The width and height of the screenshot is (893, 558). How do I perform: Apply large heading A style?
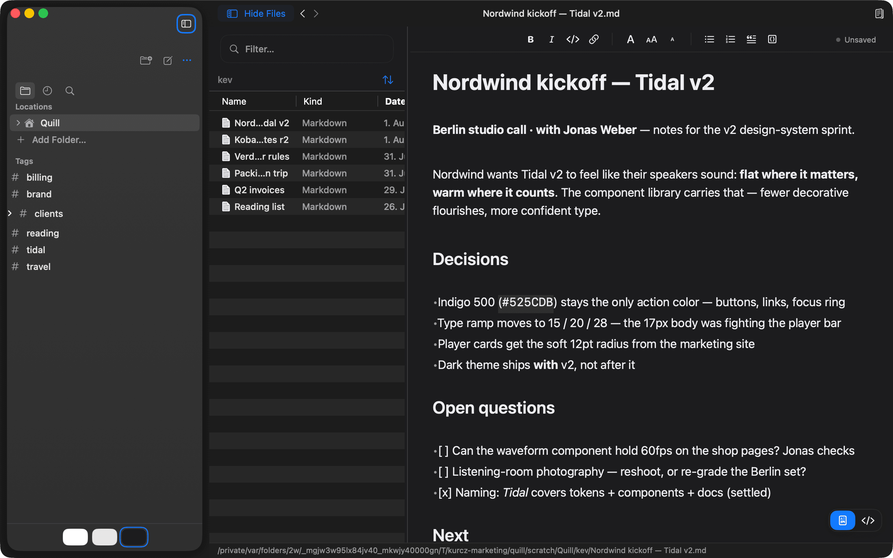click(631, 39)
